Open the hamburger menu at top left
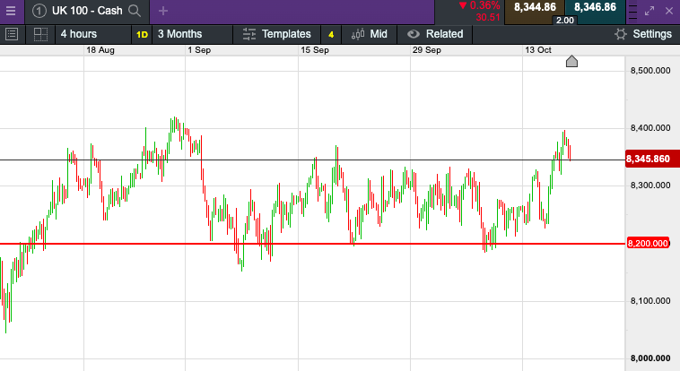 (x=11, y=11)
